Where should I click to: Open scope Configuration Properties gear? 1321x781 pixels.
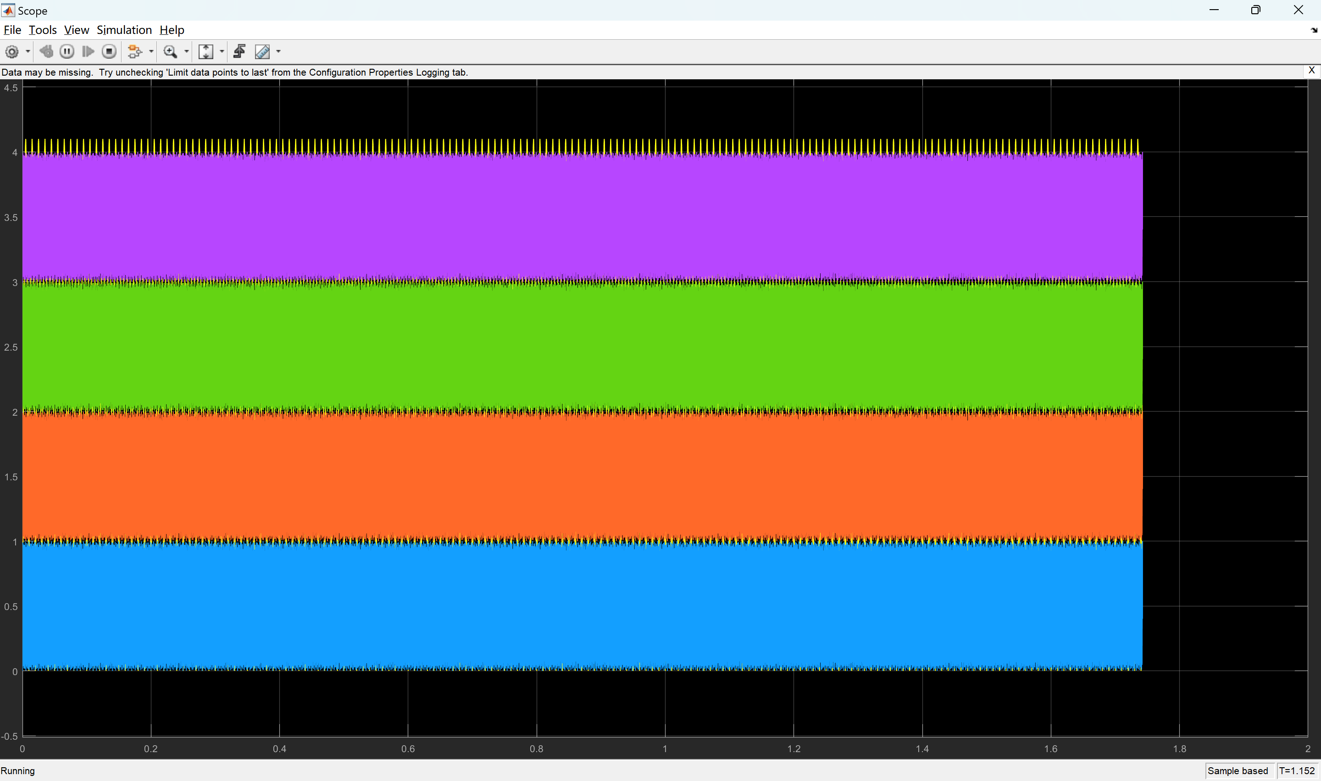[11, 52]
